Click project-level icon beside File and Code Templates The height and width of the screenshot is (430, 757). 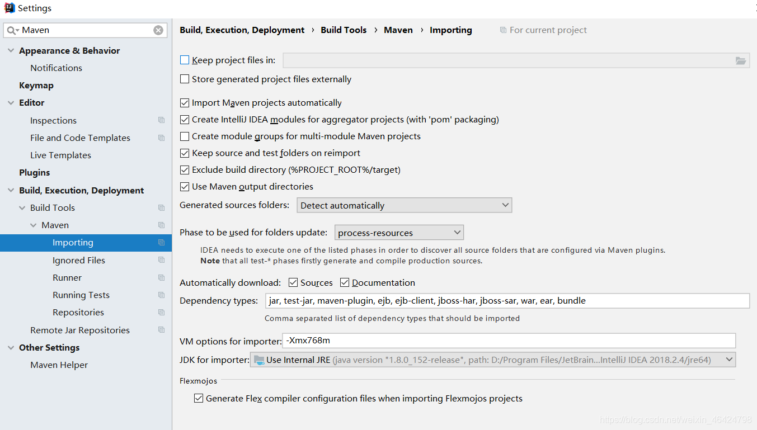tap(161, 138)
